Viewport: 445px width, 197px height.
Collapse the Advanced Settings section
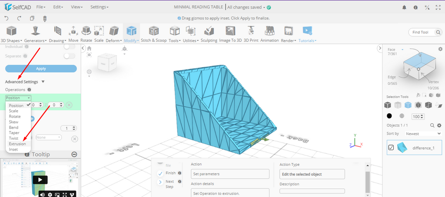pos(43,82)
